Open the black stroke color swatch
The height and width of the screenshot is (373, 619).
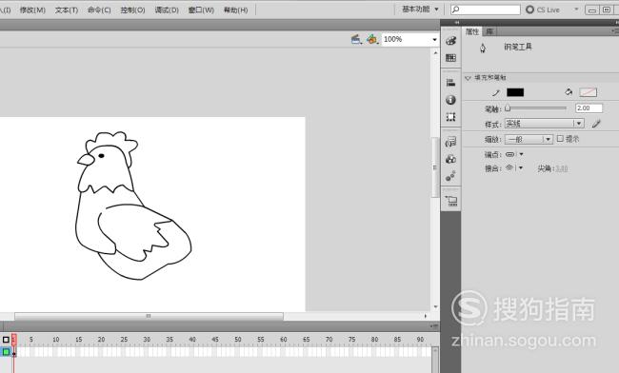pyautogui.click(x=515, y=92)
